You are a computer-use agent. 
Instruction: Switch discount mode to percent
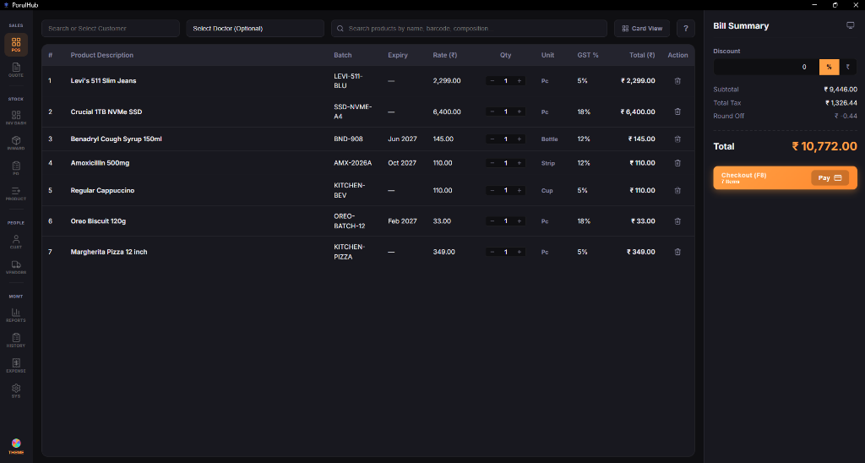coord(829,67)
